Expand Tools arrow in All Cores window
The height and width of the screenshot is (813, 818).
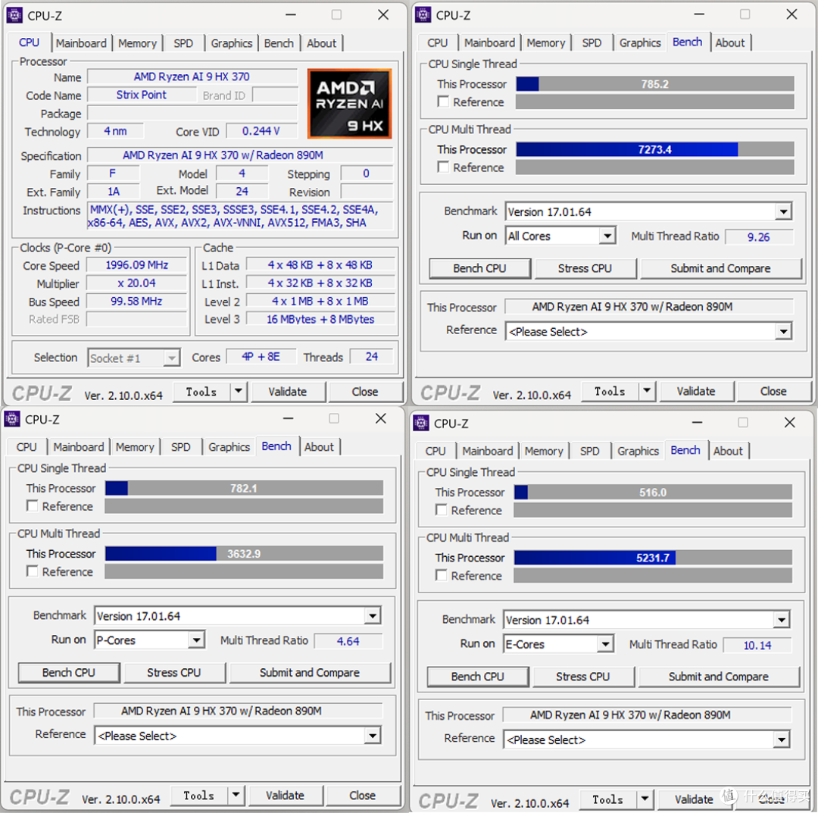click(647, 390)
